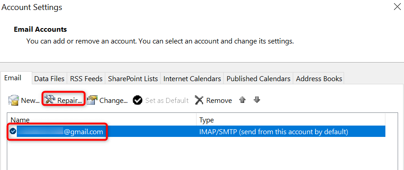Open the Internet Calendars tab
Image resolution: width=404 pixels, height=170 pixels.
192,79
